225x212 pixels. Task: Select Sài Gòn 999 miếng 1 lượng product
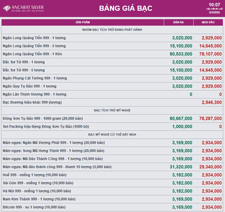click(x=38, y=183)
